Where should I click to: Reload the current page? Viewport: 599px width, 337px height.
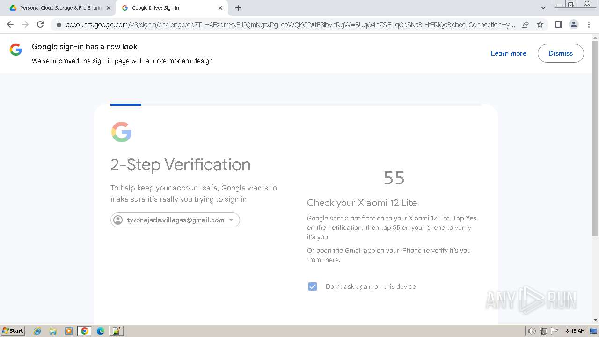[x=40, y=24]
